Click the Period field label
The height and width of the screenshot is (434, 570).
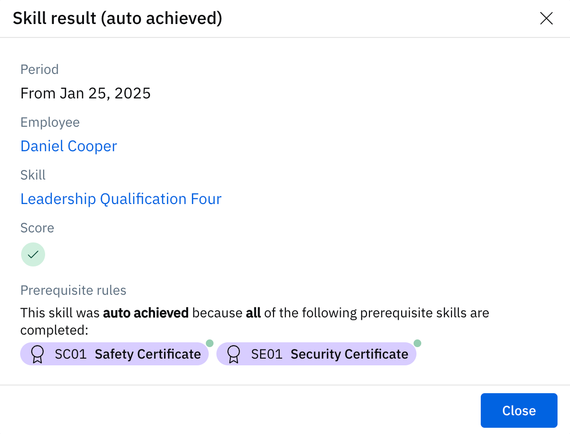[x=39, y=70]
